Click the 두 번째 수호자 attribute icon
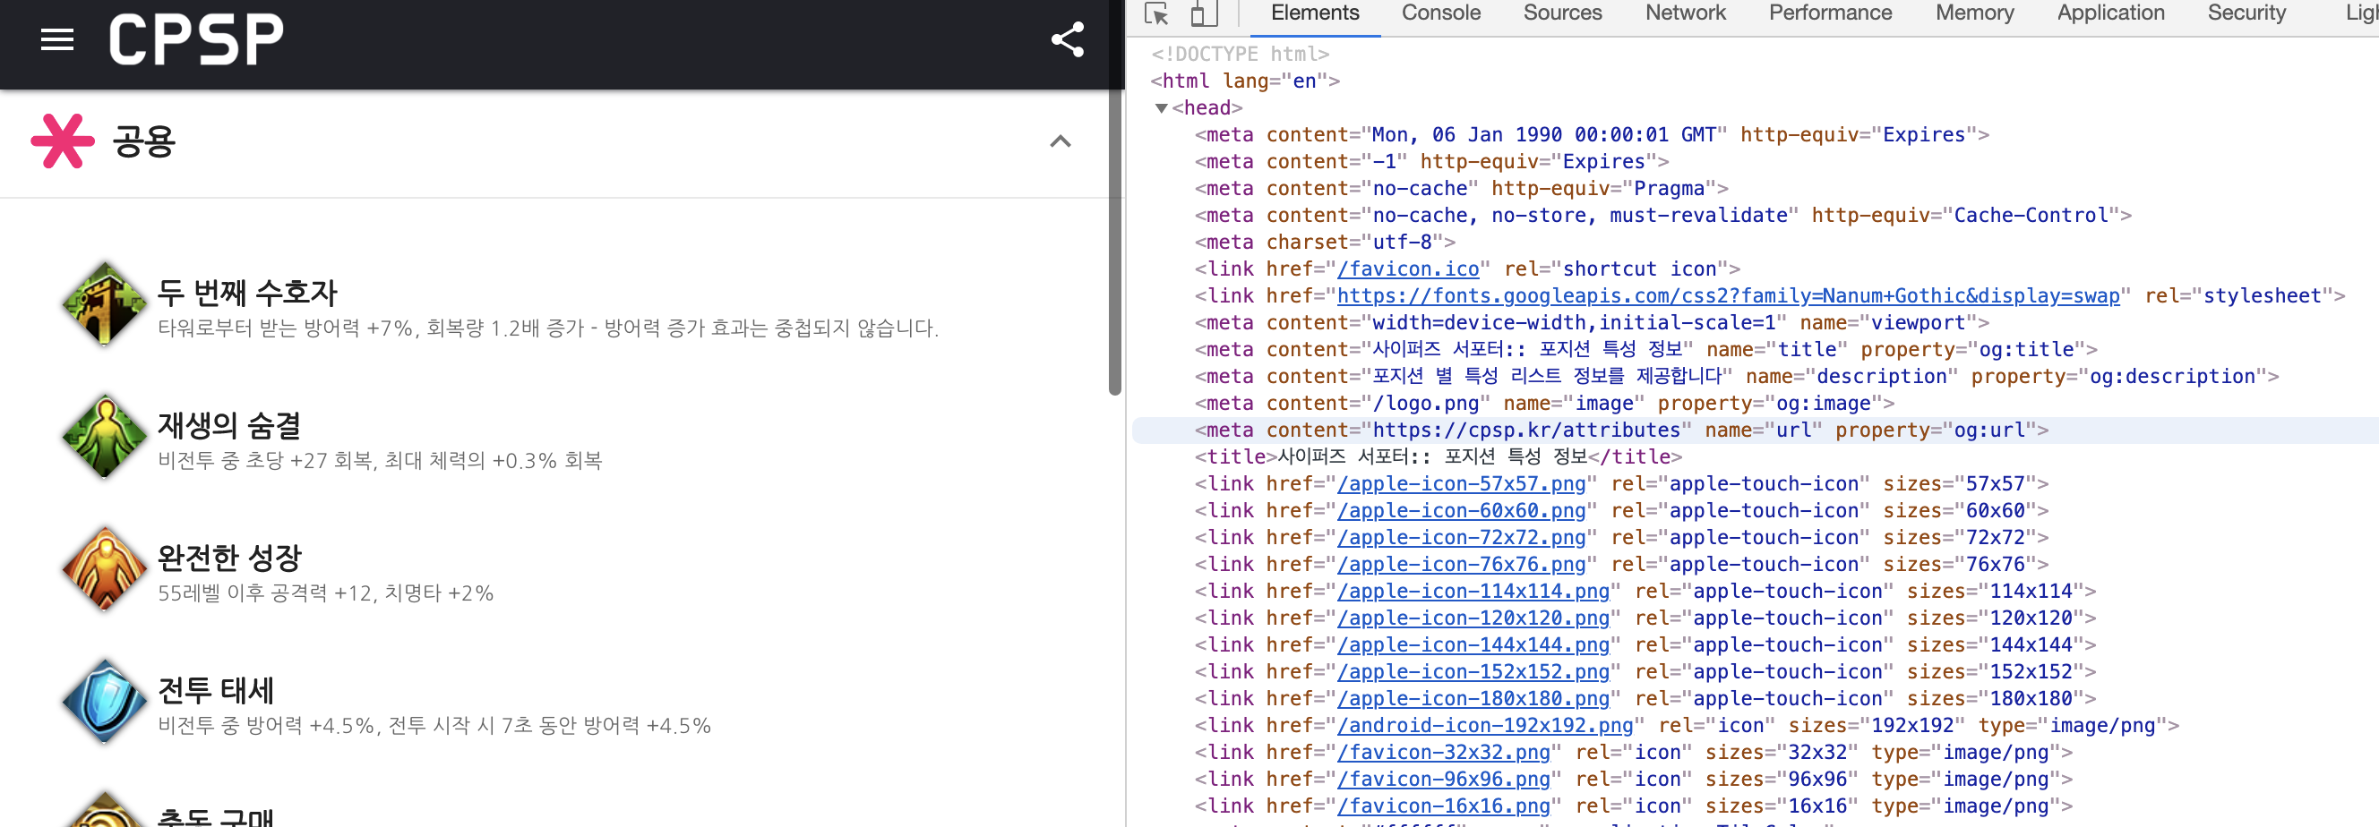Screen dimensions: 2379x827 [x=105, y=303]
